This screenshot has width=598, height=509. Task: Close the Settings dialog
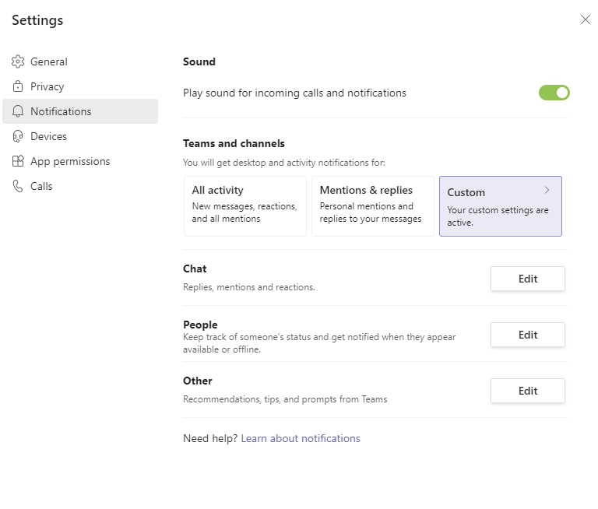coord(586,19)
